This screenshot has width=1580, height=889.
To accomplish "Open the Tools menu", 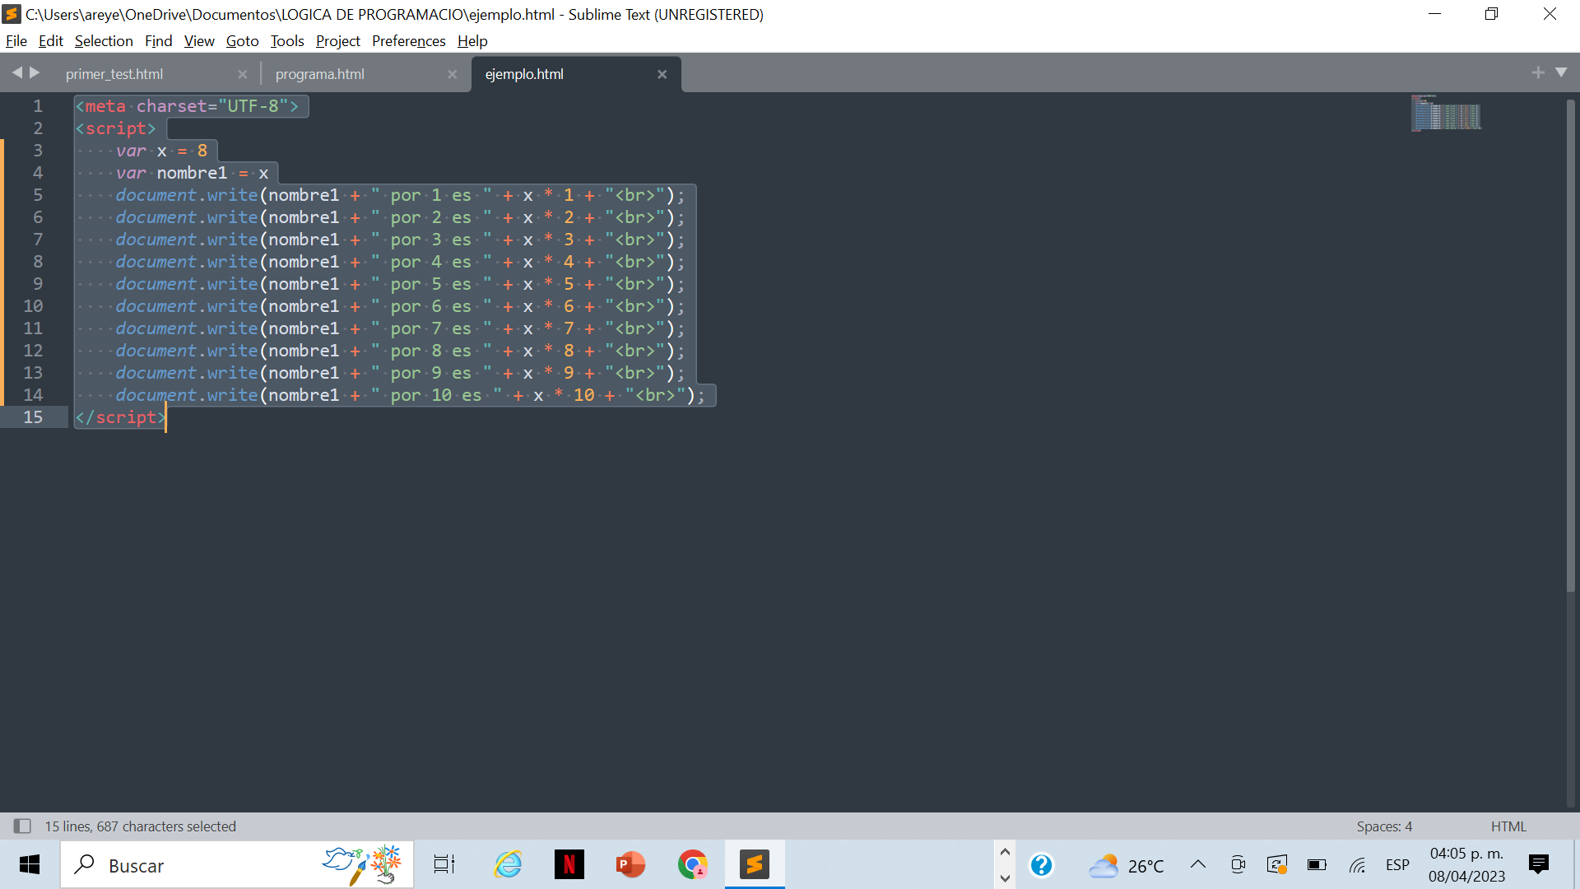I will [287, 41].
